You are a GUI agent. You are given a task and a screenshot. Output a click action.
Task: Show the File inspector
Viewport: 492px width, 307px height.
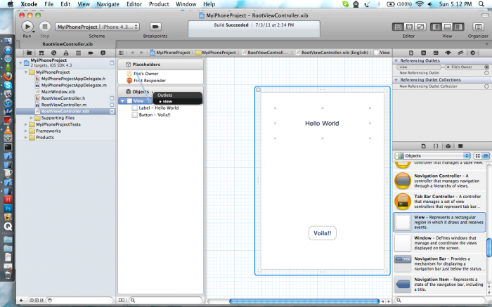coord(411,53)
